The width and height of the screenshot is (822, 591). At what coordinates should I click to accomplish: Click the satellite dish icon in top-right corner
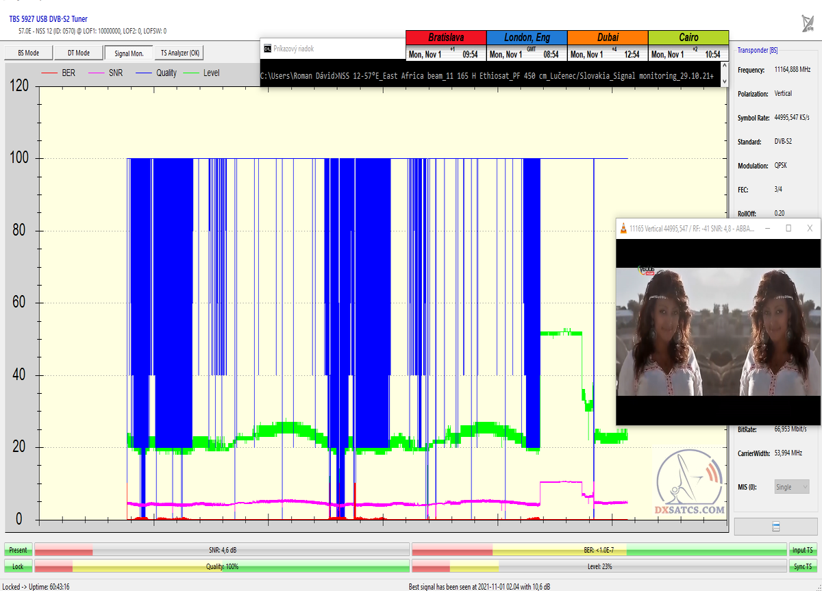click(x=808, y=23)
